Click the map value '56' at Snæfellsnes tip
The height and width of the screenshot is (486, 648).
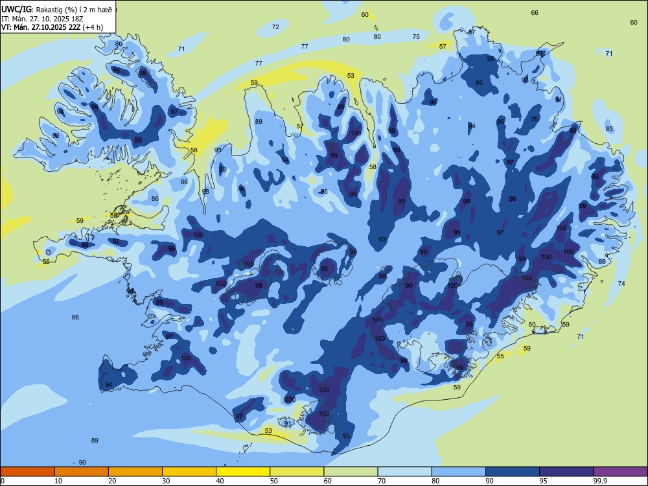[x=46, y=262]
